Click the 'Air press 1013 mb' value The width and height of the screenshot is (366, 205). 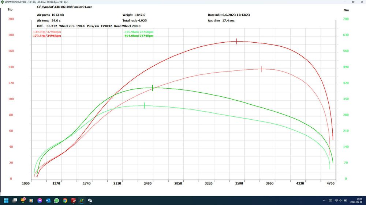51,15
